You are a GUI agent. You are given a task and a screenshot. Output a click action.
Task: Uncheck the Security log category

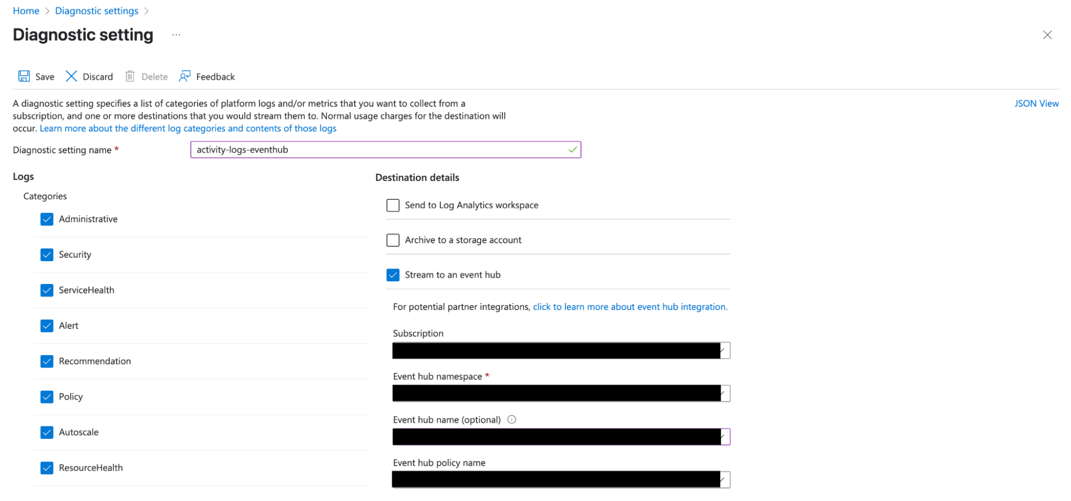[x=47, y=255]
